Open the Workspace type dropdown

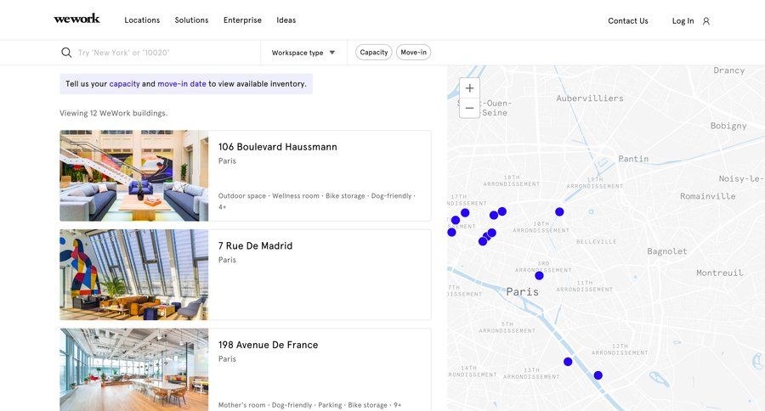303,53
